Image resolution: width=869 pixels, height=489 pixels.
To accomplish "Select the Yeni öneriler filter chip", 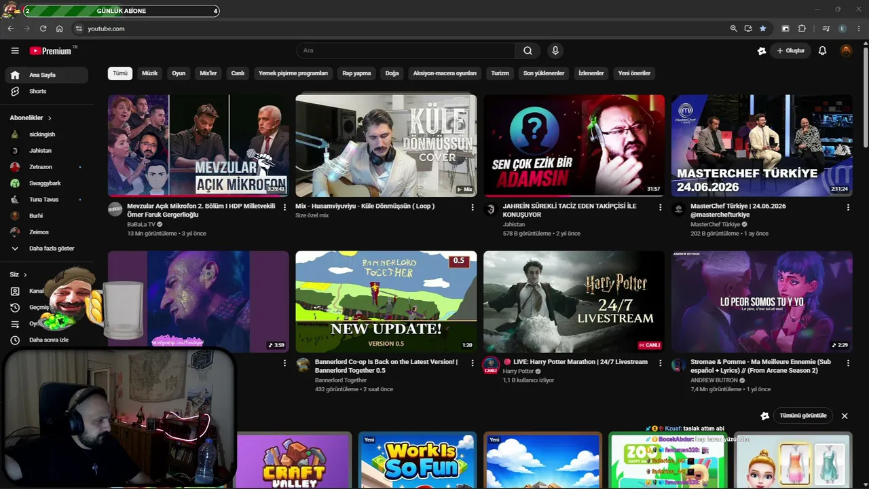I will (634, 73).
